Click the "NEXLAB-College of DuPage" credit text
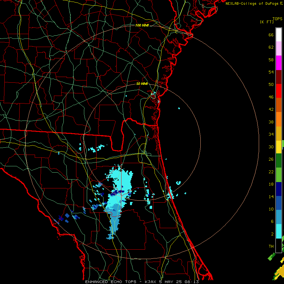Screen dimensions: 284x284 coord(252,3)
